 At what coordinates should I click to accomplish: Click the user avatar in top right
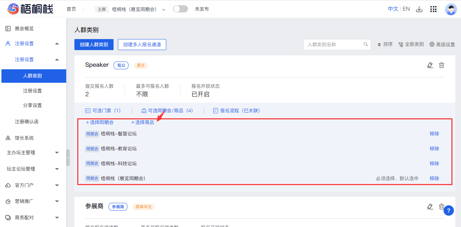(451, 9)
